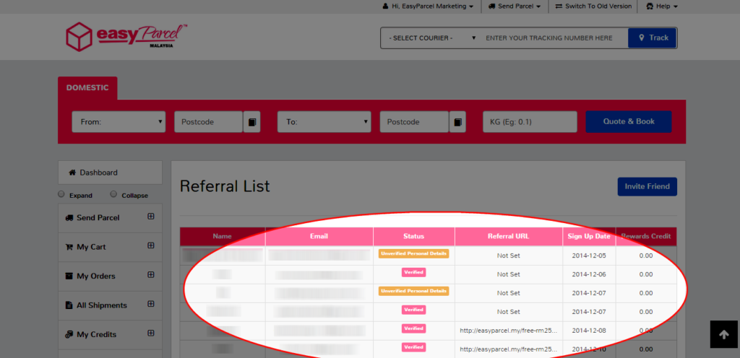Click the tracking number input field

click(553, 38)
